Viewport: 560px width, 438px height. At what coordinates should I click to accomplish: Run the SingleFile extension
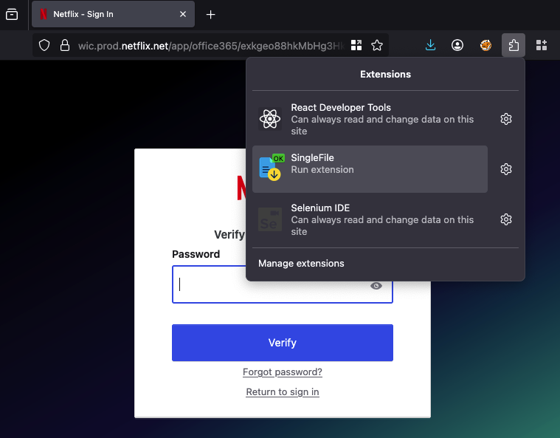tap(369, 169)
